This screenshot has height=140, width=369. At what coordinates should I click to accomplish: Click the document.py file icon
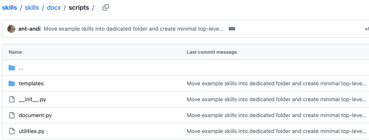(12, 115)
